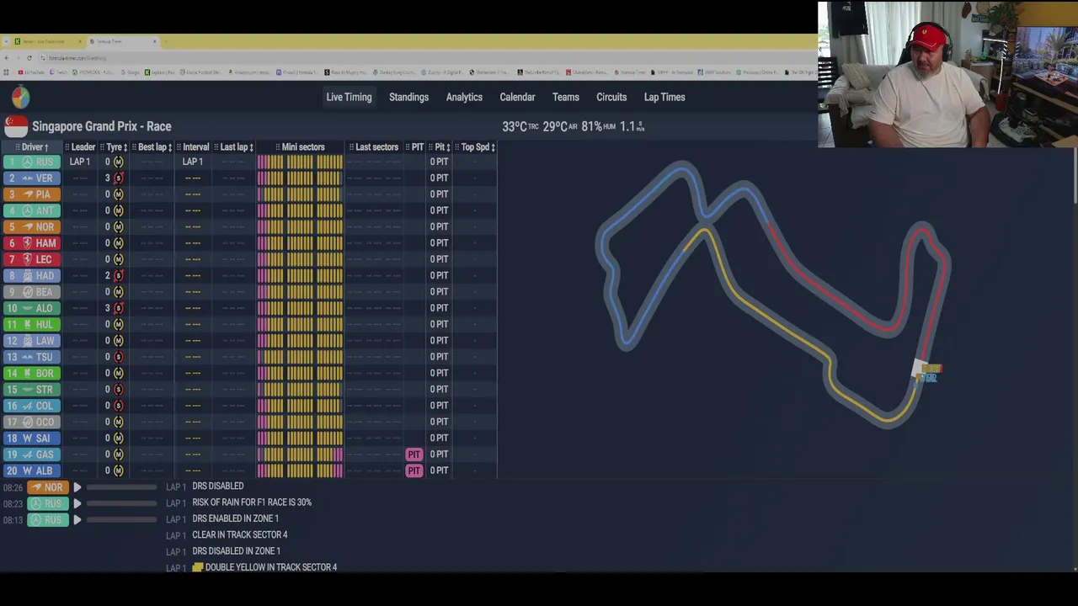Play the 08:13 RUS team radio clip
Screen dimensions: 1078x606
click(77, 520)
